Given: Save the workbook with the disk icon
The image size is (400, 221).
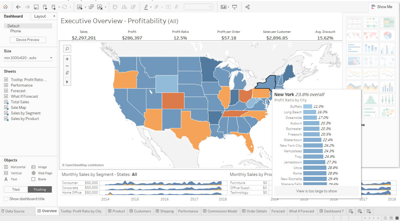Looking at the screenshot, I should (36, 7).
